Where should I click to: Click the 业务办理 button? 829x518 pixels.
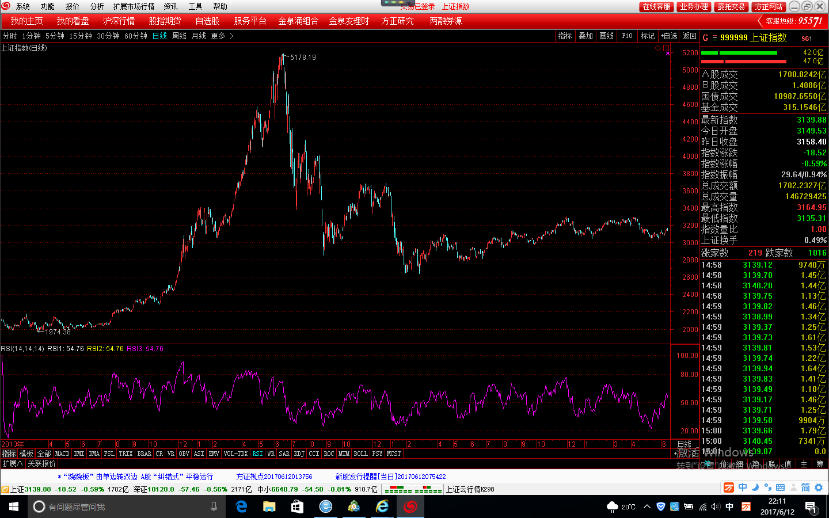694,6
